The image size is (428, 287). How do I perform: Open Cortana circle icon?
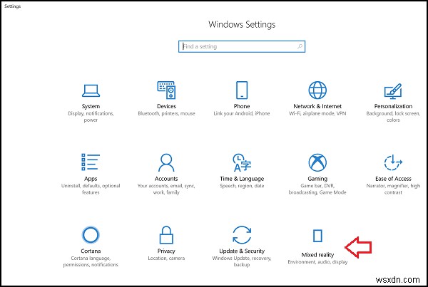point(90,234)
